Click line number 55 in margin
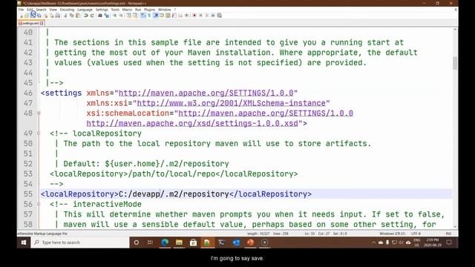Image resolution: width=475 pixels, height=267 pixels. click(28, 194)
